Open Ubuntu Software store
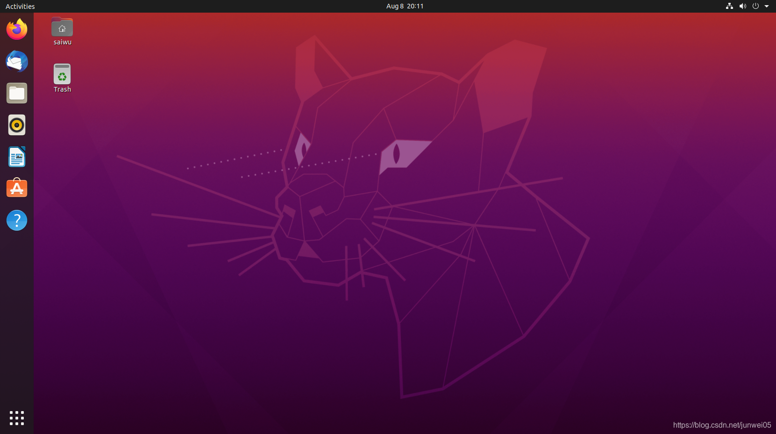 pyautogui.click(x=17, y=188)
